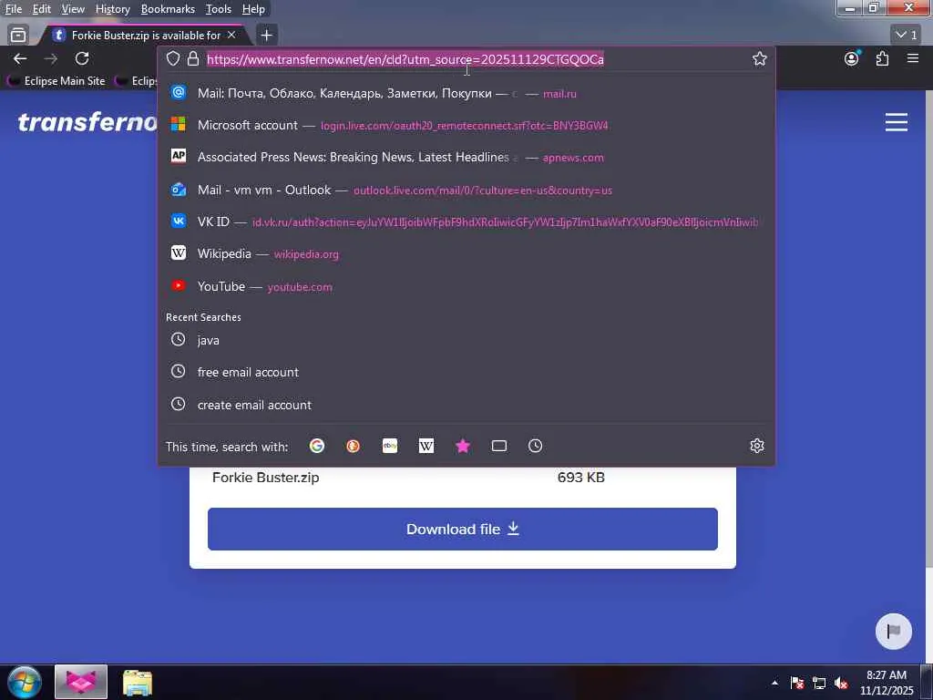Open the Windows Start menu
This screenshot has height=700, width=933.
[x=24, y=682]
